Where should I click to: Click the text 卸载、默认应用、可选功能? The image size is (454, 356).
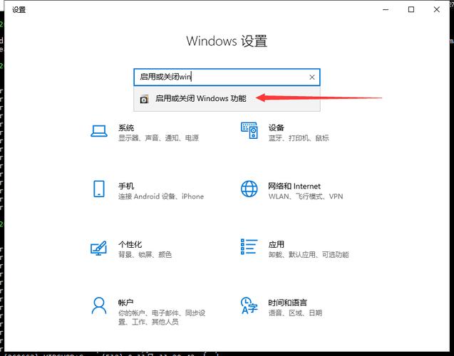pos(309,254)
